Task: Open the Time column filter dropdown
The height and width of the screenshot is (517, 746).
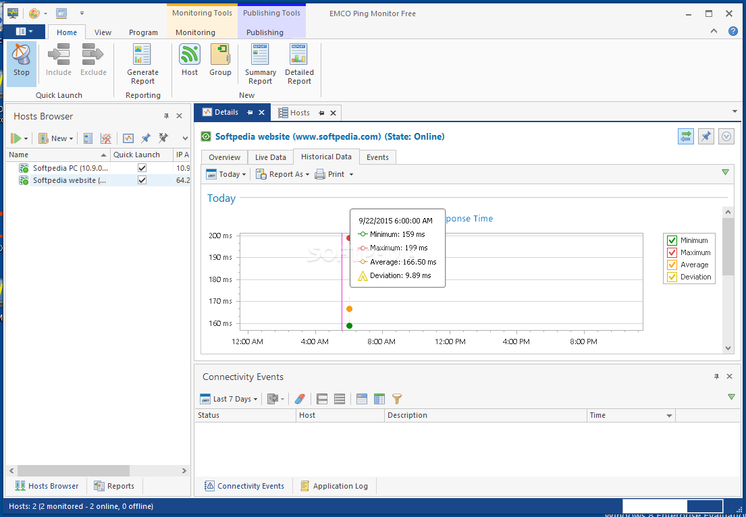Action: tap(670, 416)
